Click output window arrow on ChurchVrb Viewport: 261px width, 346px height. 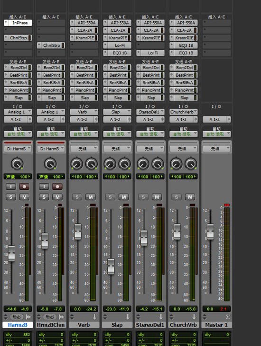[194, 317]
